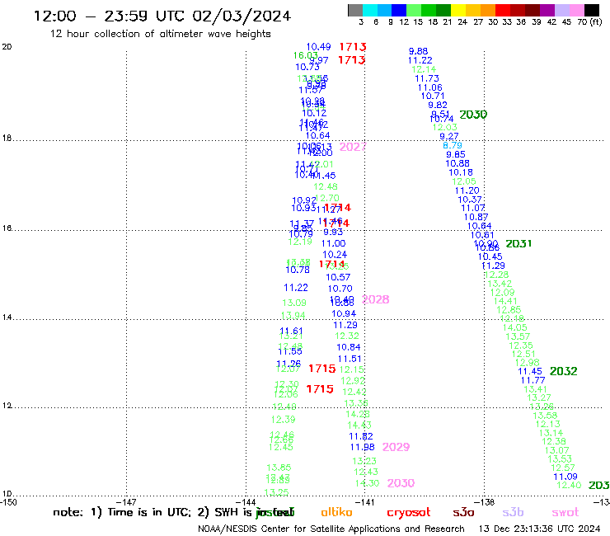Click the dark green '2031' time label

pyautogui.click(x=518, y=243)
